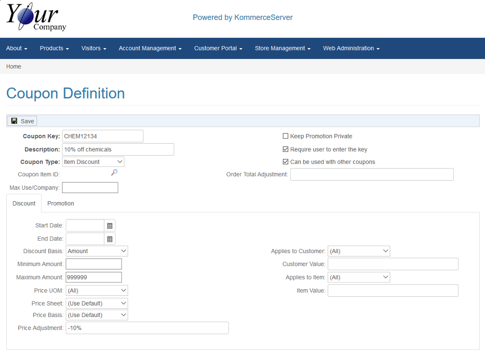Viewport: 485px width, 354px height.
Task: Open the Discount Basis dropdown
Action: point(97,251)
